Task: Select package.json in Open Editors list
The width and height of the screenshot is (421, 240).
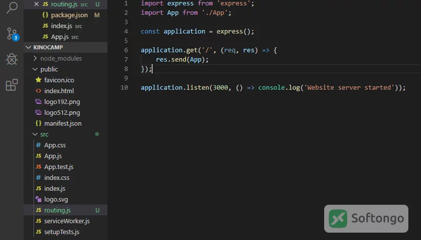Action: pyautogui.click(x=65, y=15)
